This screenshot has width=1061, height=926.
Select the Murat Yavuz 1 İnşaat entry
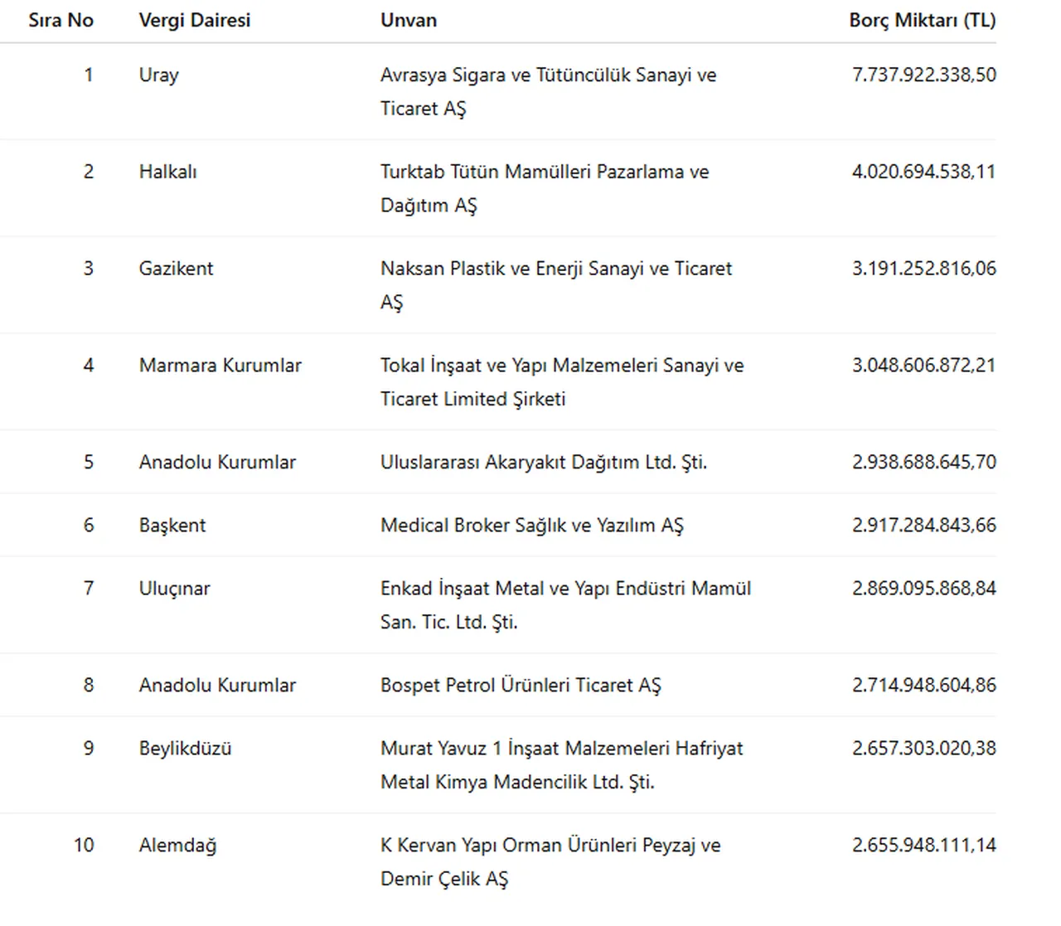[561, 749]
